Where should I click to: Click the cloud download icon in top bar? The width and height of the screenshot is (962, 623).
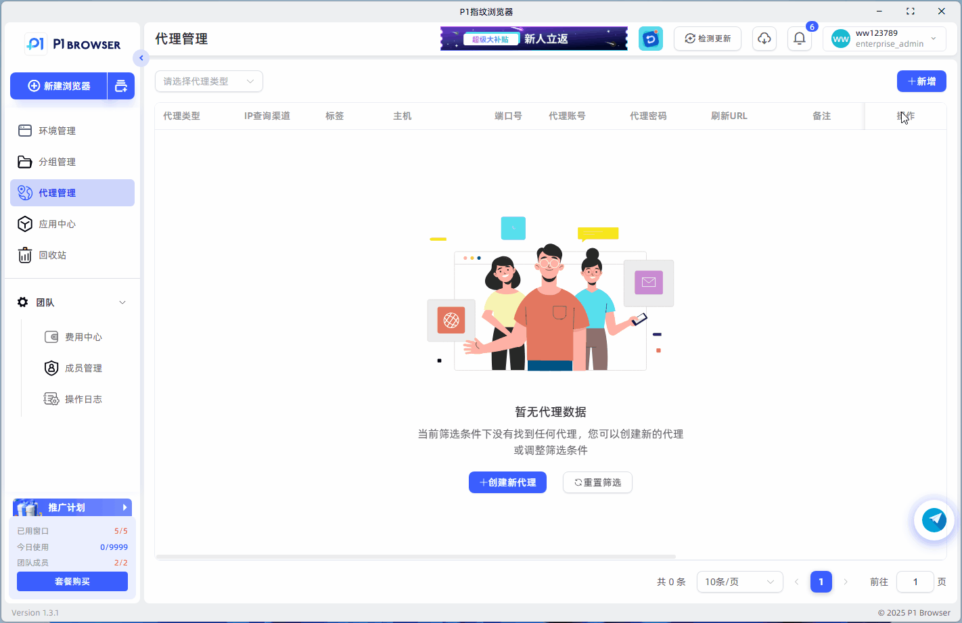coord(764,39)
